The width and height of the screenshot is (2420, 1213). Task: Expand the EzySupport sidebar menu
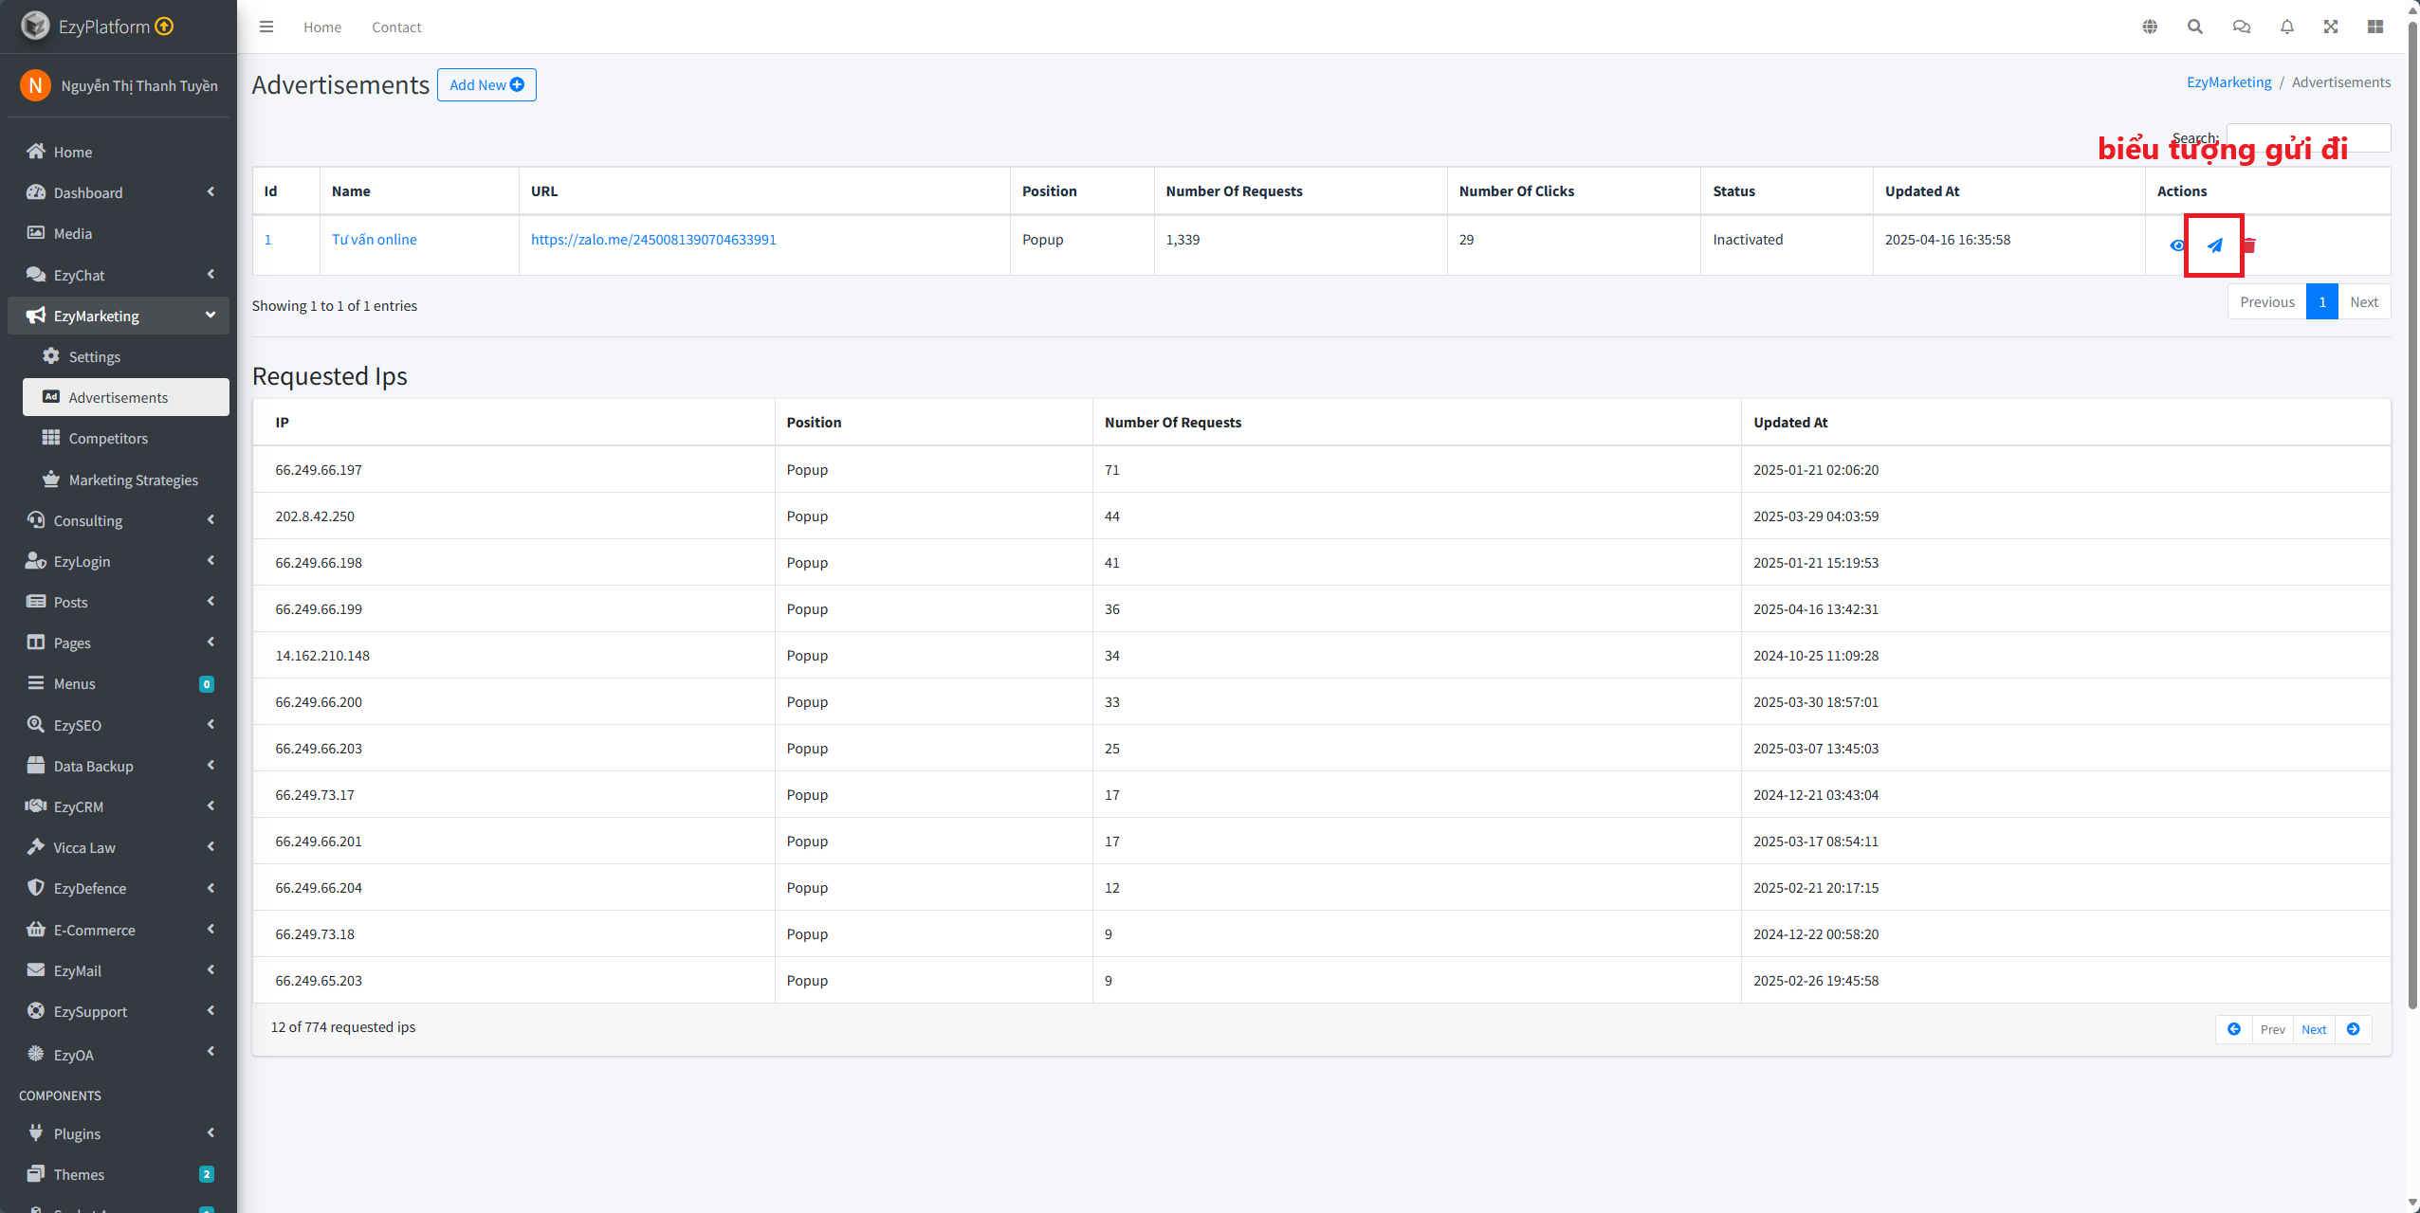[119, 1011]
